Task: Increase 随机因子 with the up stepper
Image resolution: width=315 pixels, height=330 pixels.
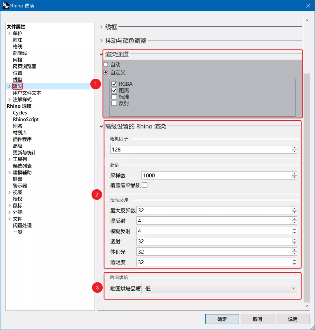Action: [294, 148]
